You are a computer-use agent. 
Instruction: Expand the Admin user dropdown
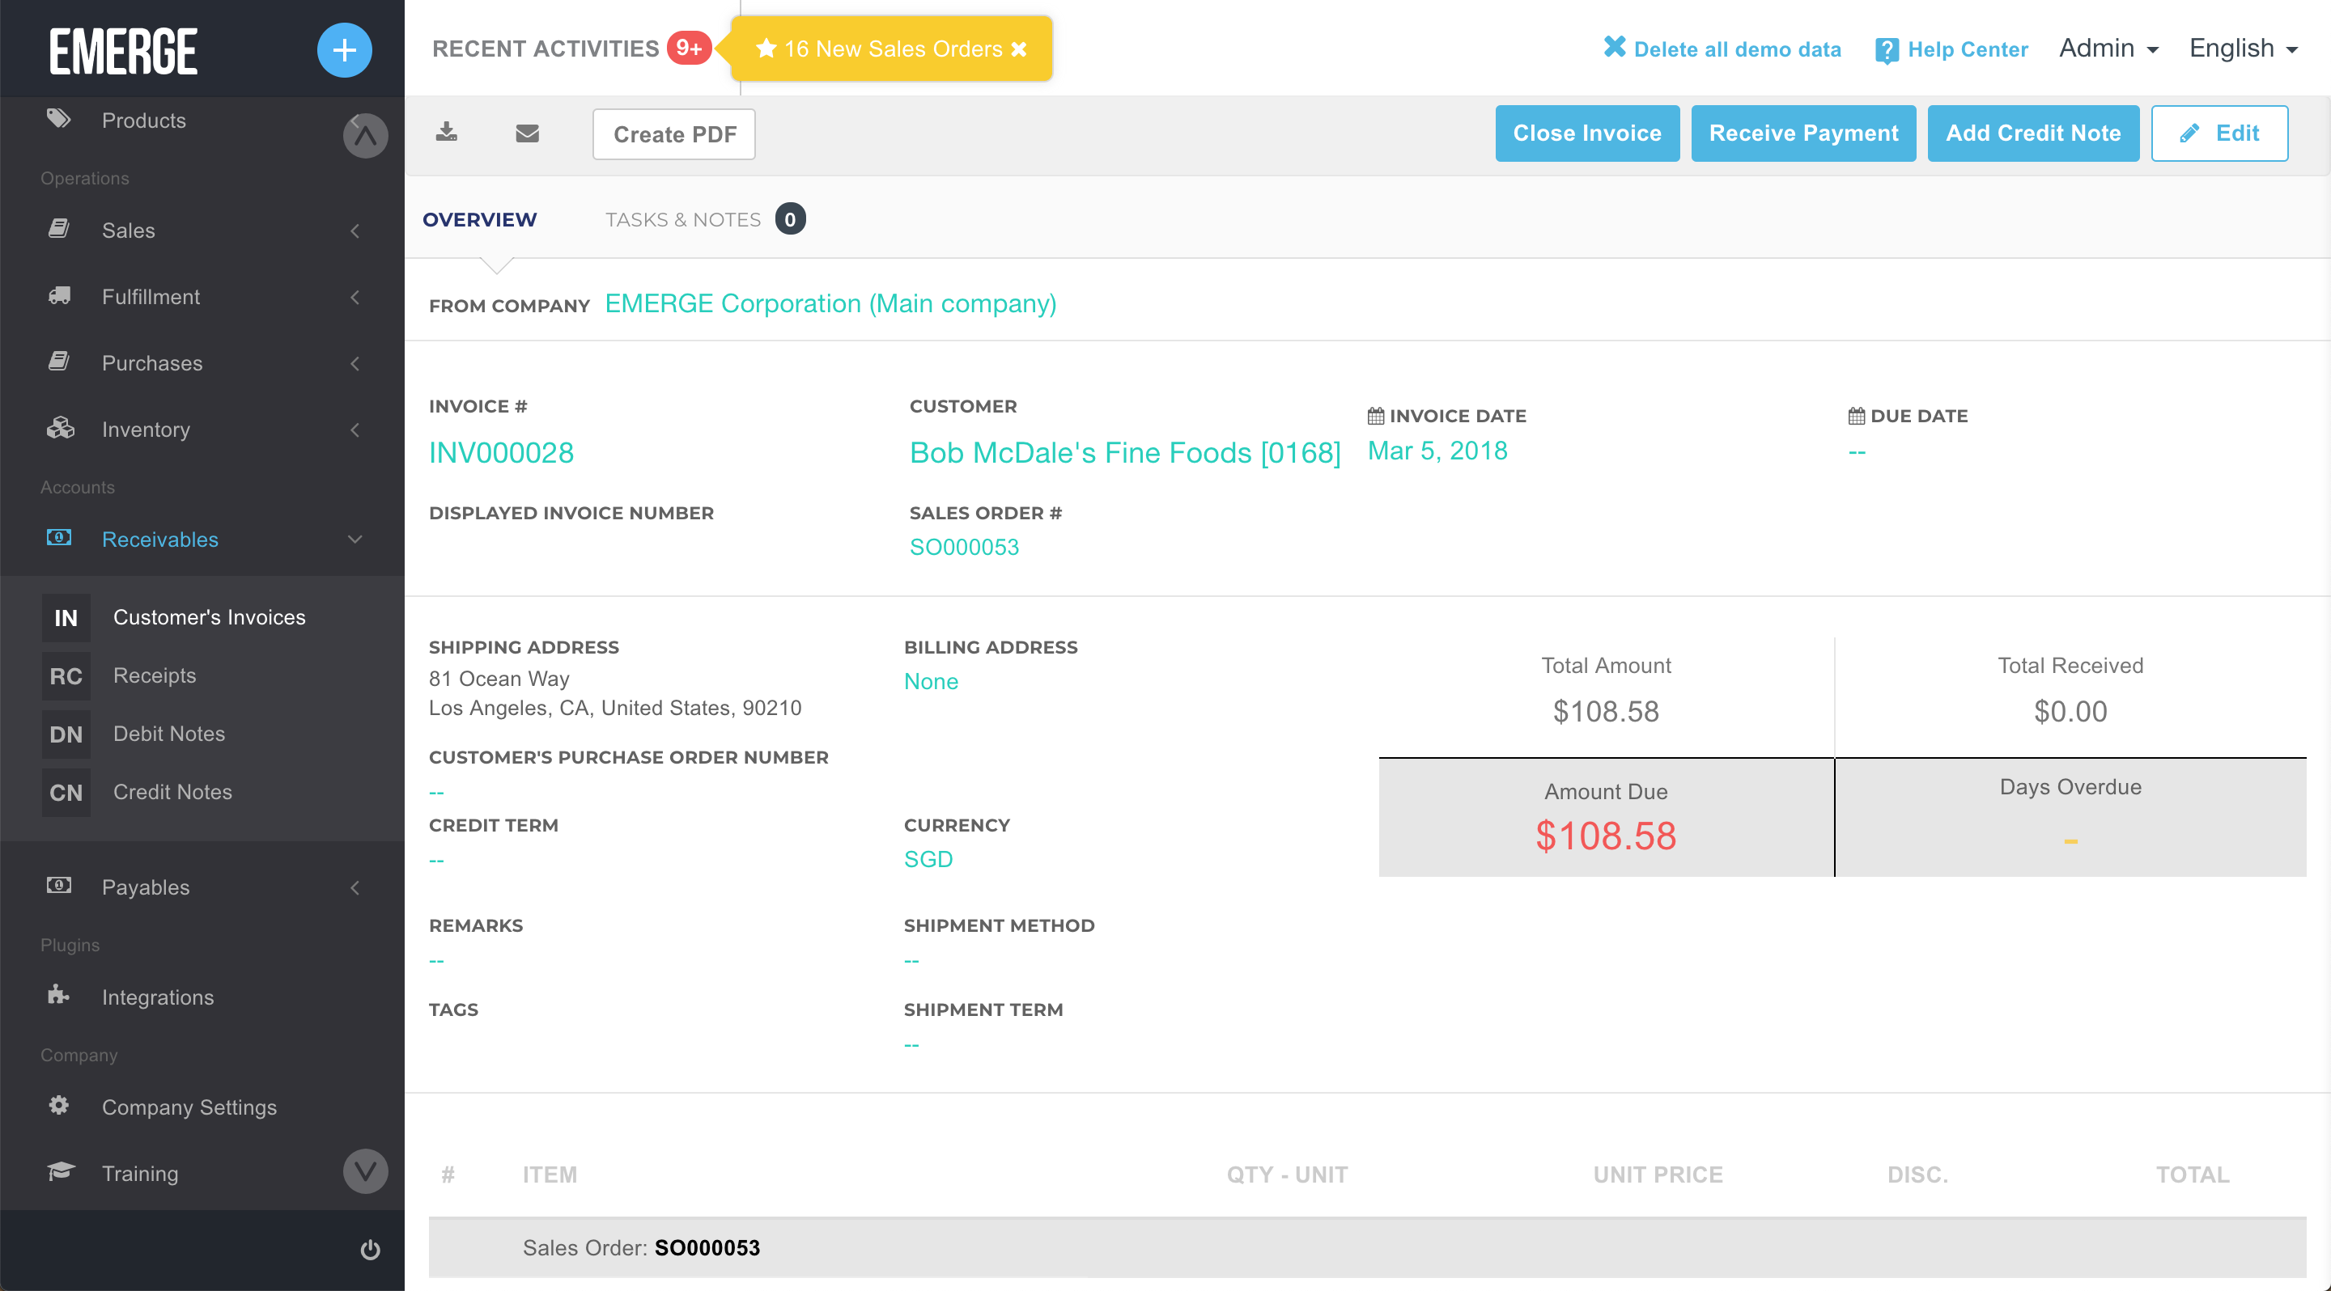coord(2108,48)
